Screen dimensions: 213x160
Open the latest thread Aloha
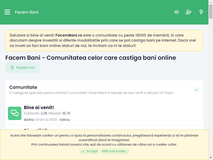point(29,119)
